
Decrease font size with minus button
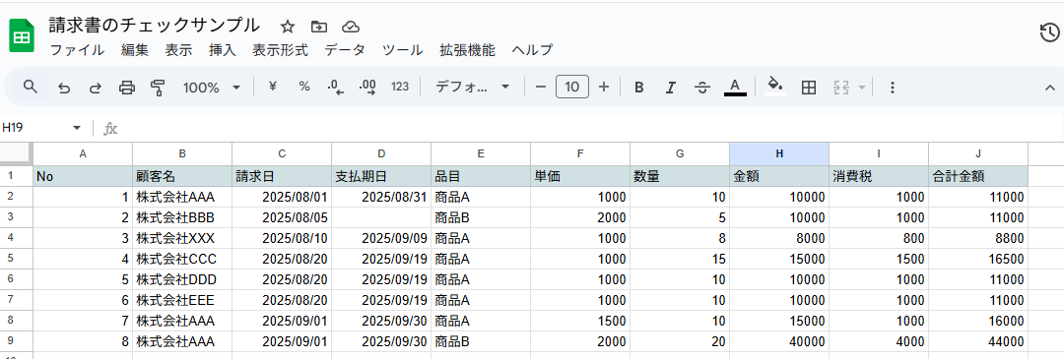click(540, 87)
